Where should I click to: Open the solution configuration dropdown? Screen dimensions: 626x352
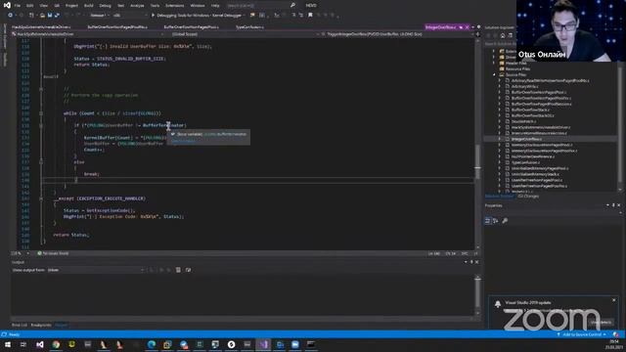(x=99, y=16)
